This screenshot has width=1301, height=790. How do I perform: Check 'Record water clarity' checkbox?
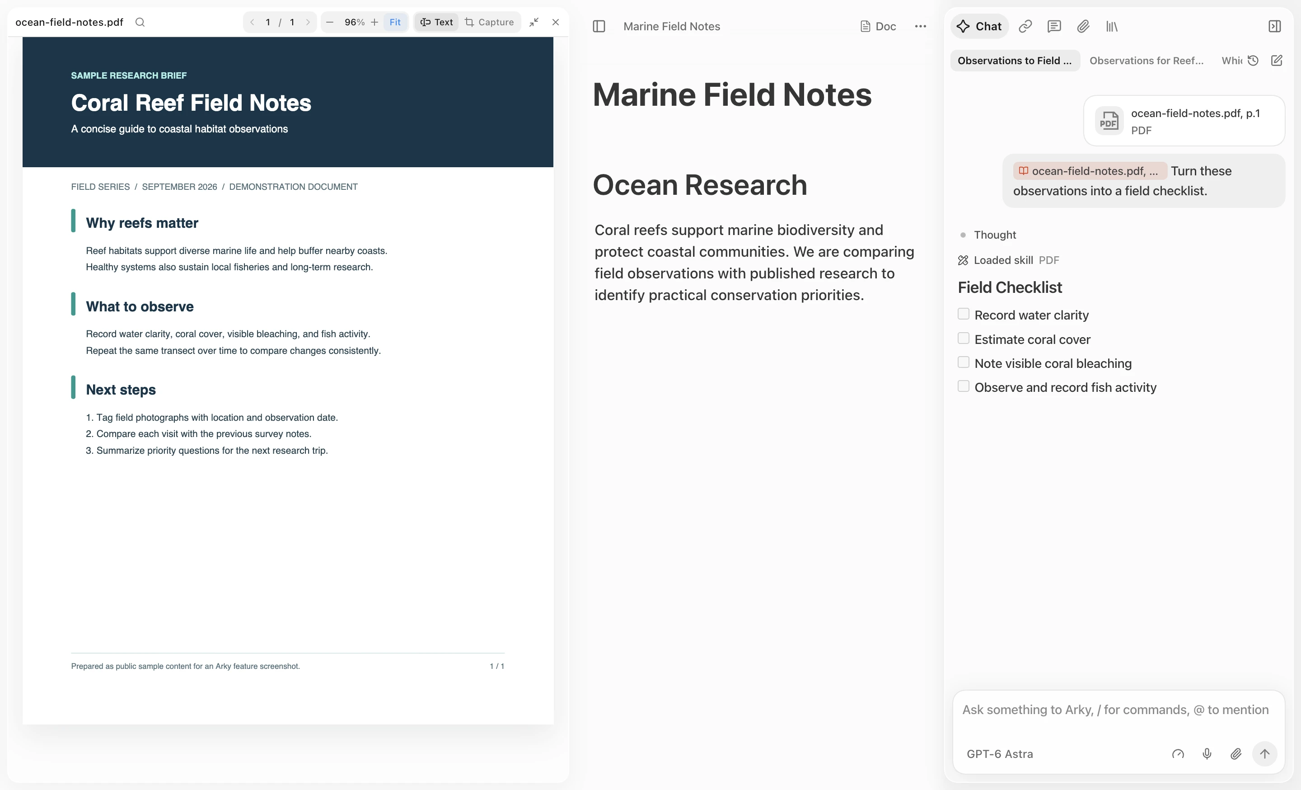964,314
